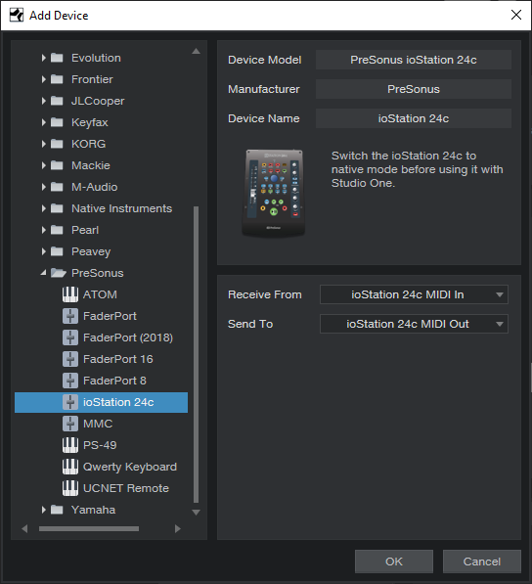Viewport: 532px width, 584px height.
Task: Expand the JLCooper folder arrow
Action: pyautogui.click(x=44, y=101)
